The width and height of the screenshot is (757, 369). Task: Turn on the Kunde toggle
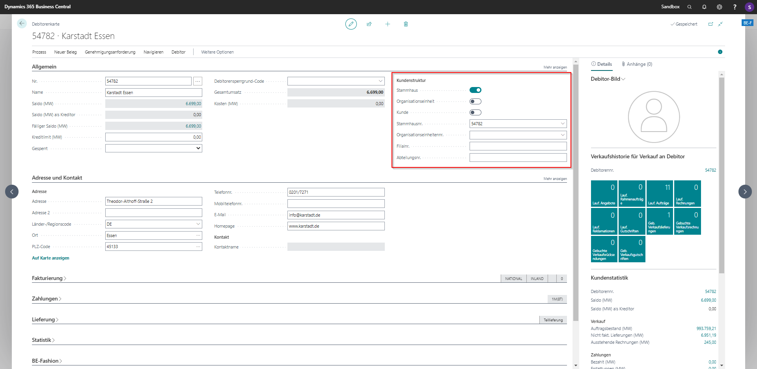475,113
